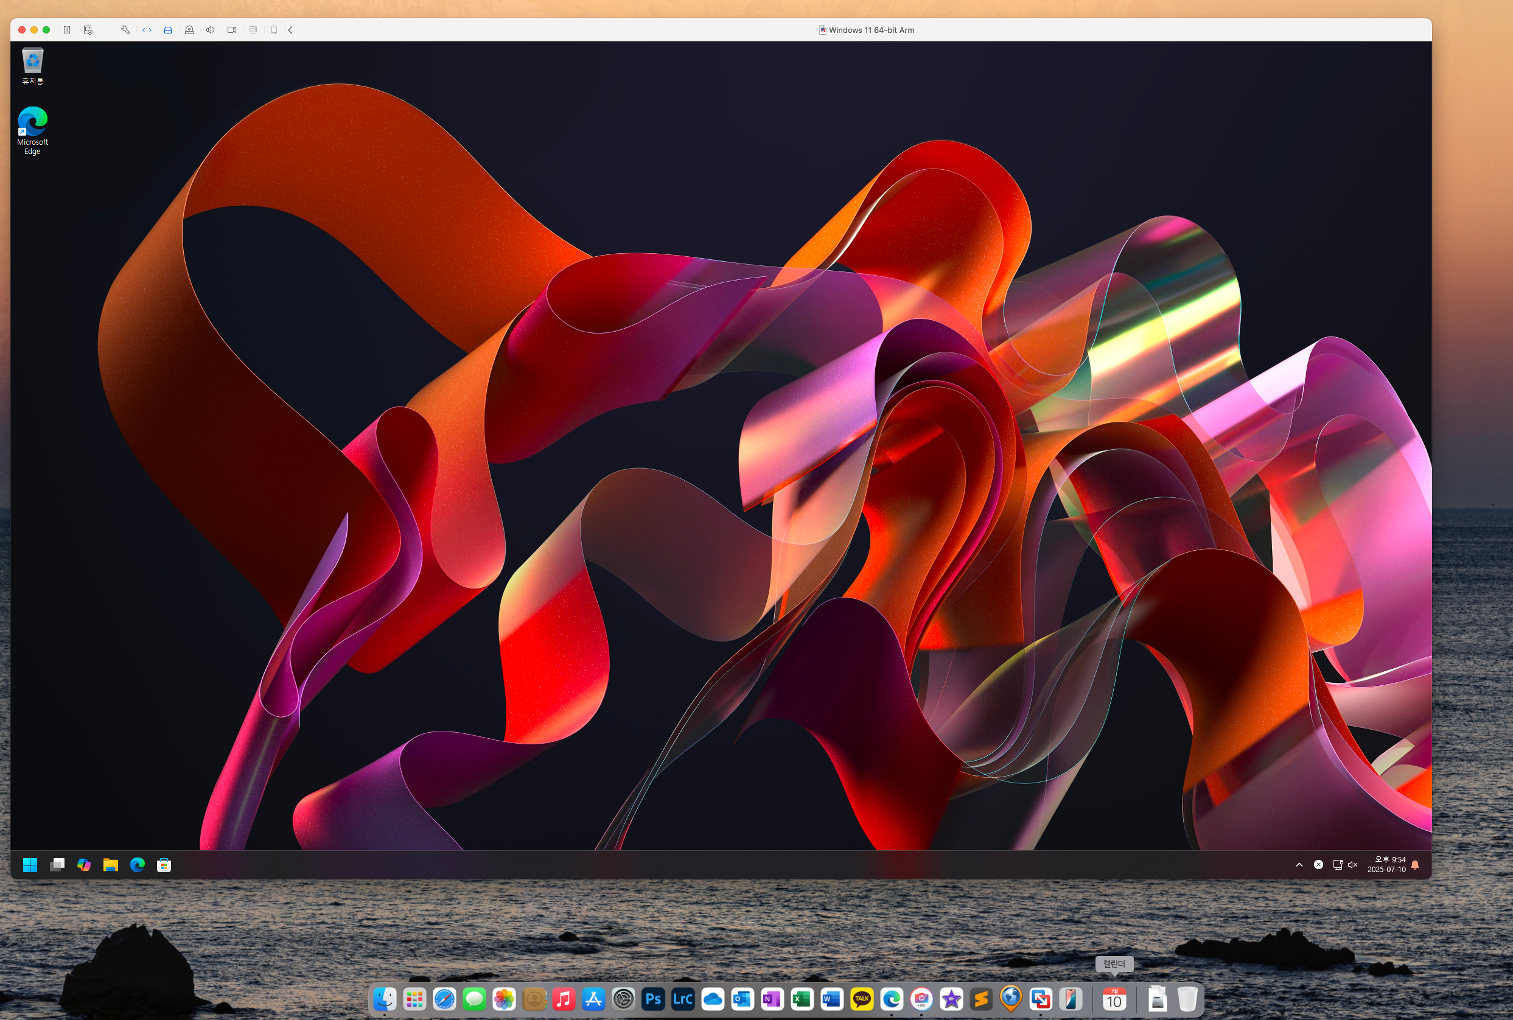This screenshot has height=1020, width=1513.
Task: Open Photoshop from the macOS Dock
Action: (x=653, y=999)
